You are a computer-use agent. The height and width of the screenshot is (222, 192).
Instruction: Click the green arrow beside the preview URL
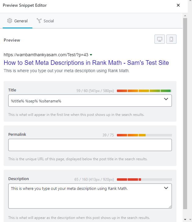tap(91, 55)
